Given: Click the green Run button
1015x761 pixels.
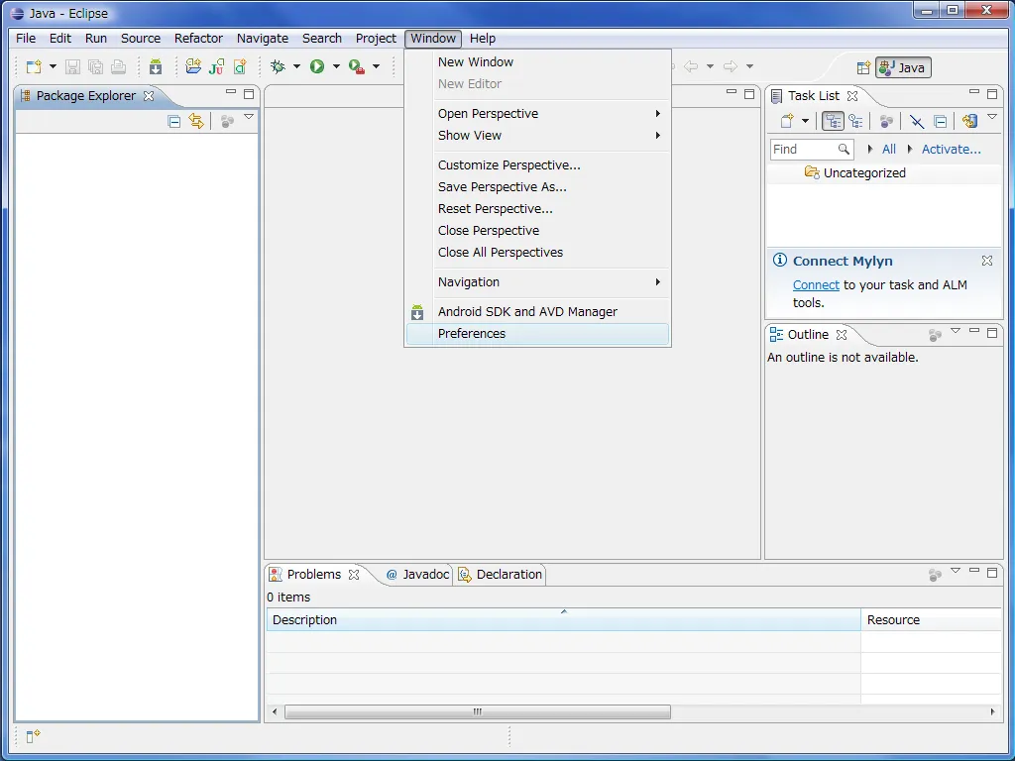Looking at the screenshot, I should point(317,66).
